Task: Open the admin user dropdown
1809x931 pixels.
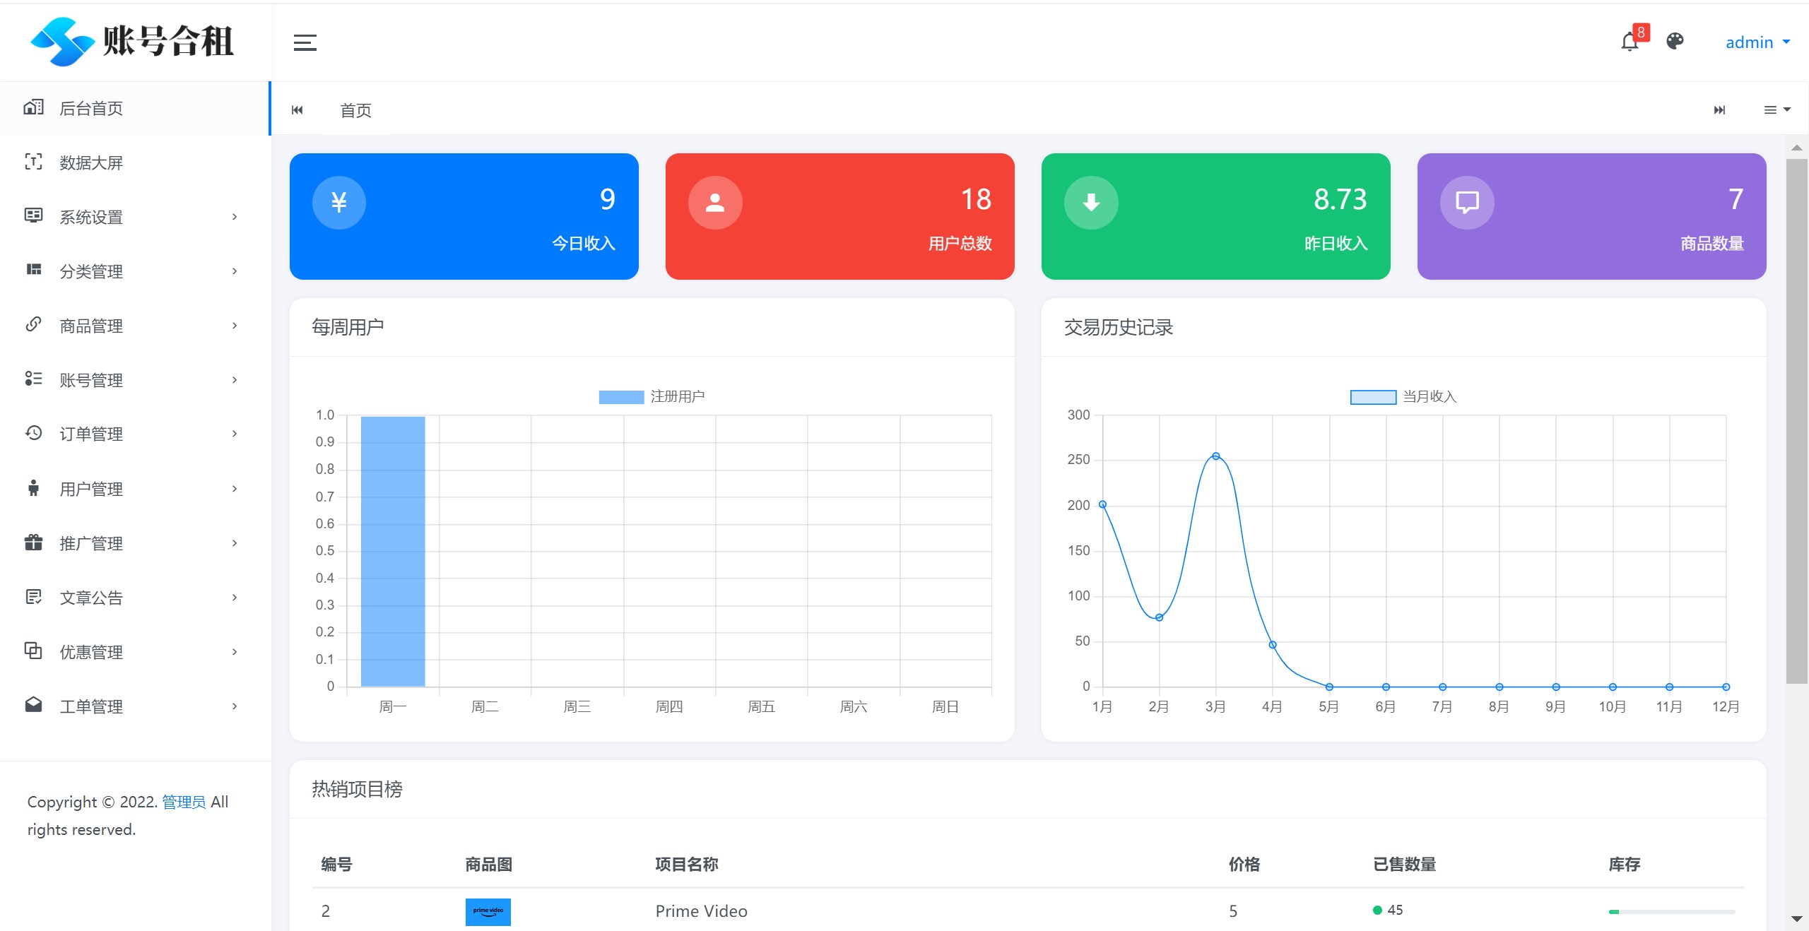Action: pos(1757,42)
